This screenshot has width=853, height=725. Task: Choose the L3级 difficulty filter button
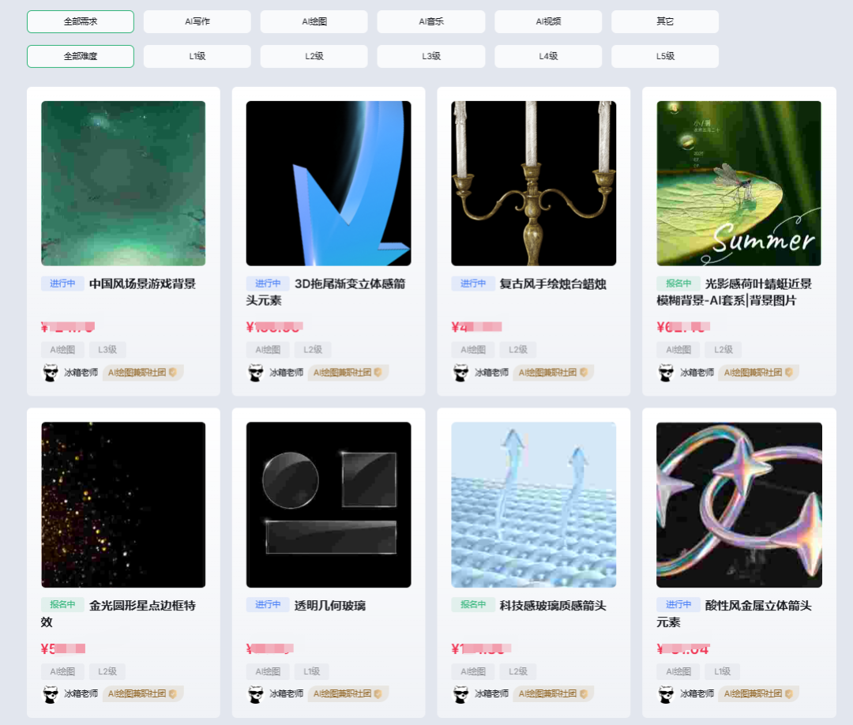click(x=431, y=57)
